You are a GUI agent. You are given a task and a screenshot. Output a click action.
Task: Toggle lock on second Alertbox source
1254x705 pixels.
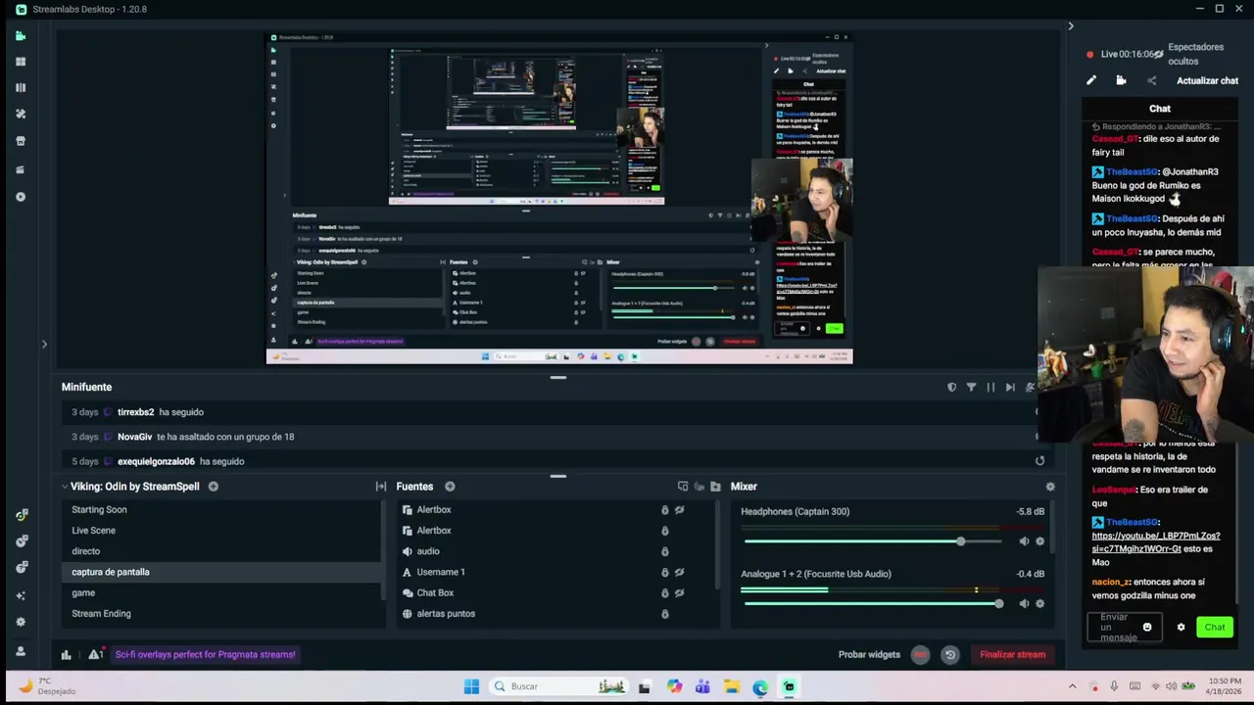664,531
